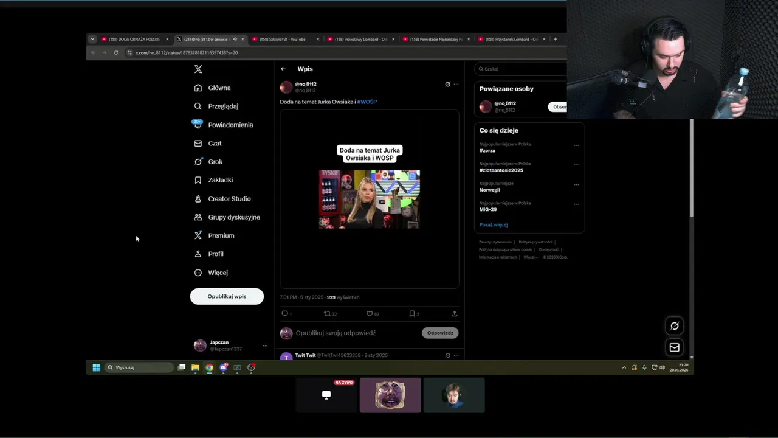This screenshot has height=438, width=778.
Task: Click the reply comment icon under post
Action: tap(284, 314)
